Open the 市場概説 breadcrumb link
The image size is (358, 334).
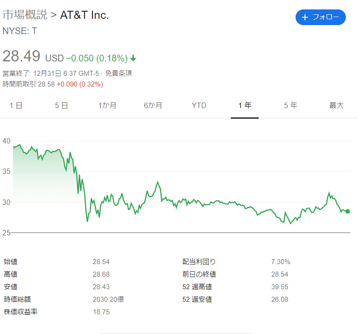pyautogui.click(x=25, y=15)
